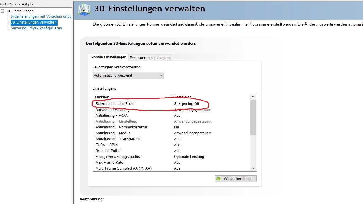Switch to Globale Einstellungen tab
Image resolution: width=363 pixels, height=204 pixels.
(108, 57)
